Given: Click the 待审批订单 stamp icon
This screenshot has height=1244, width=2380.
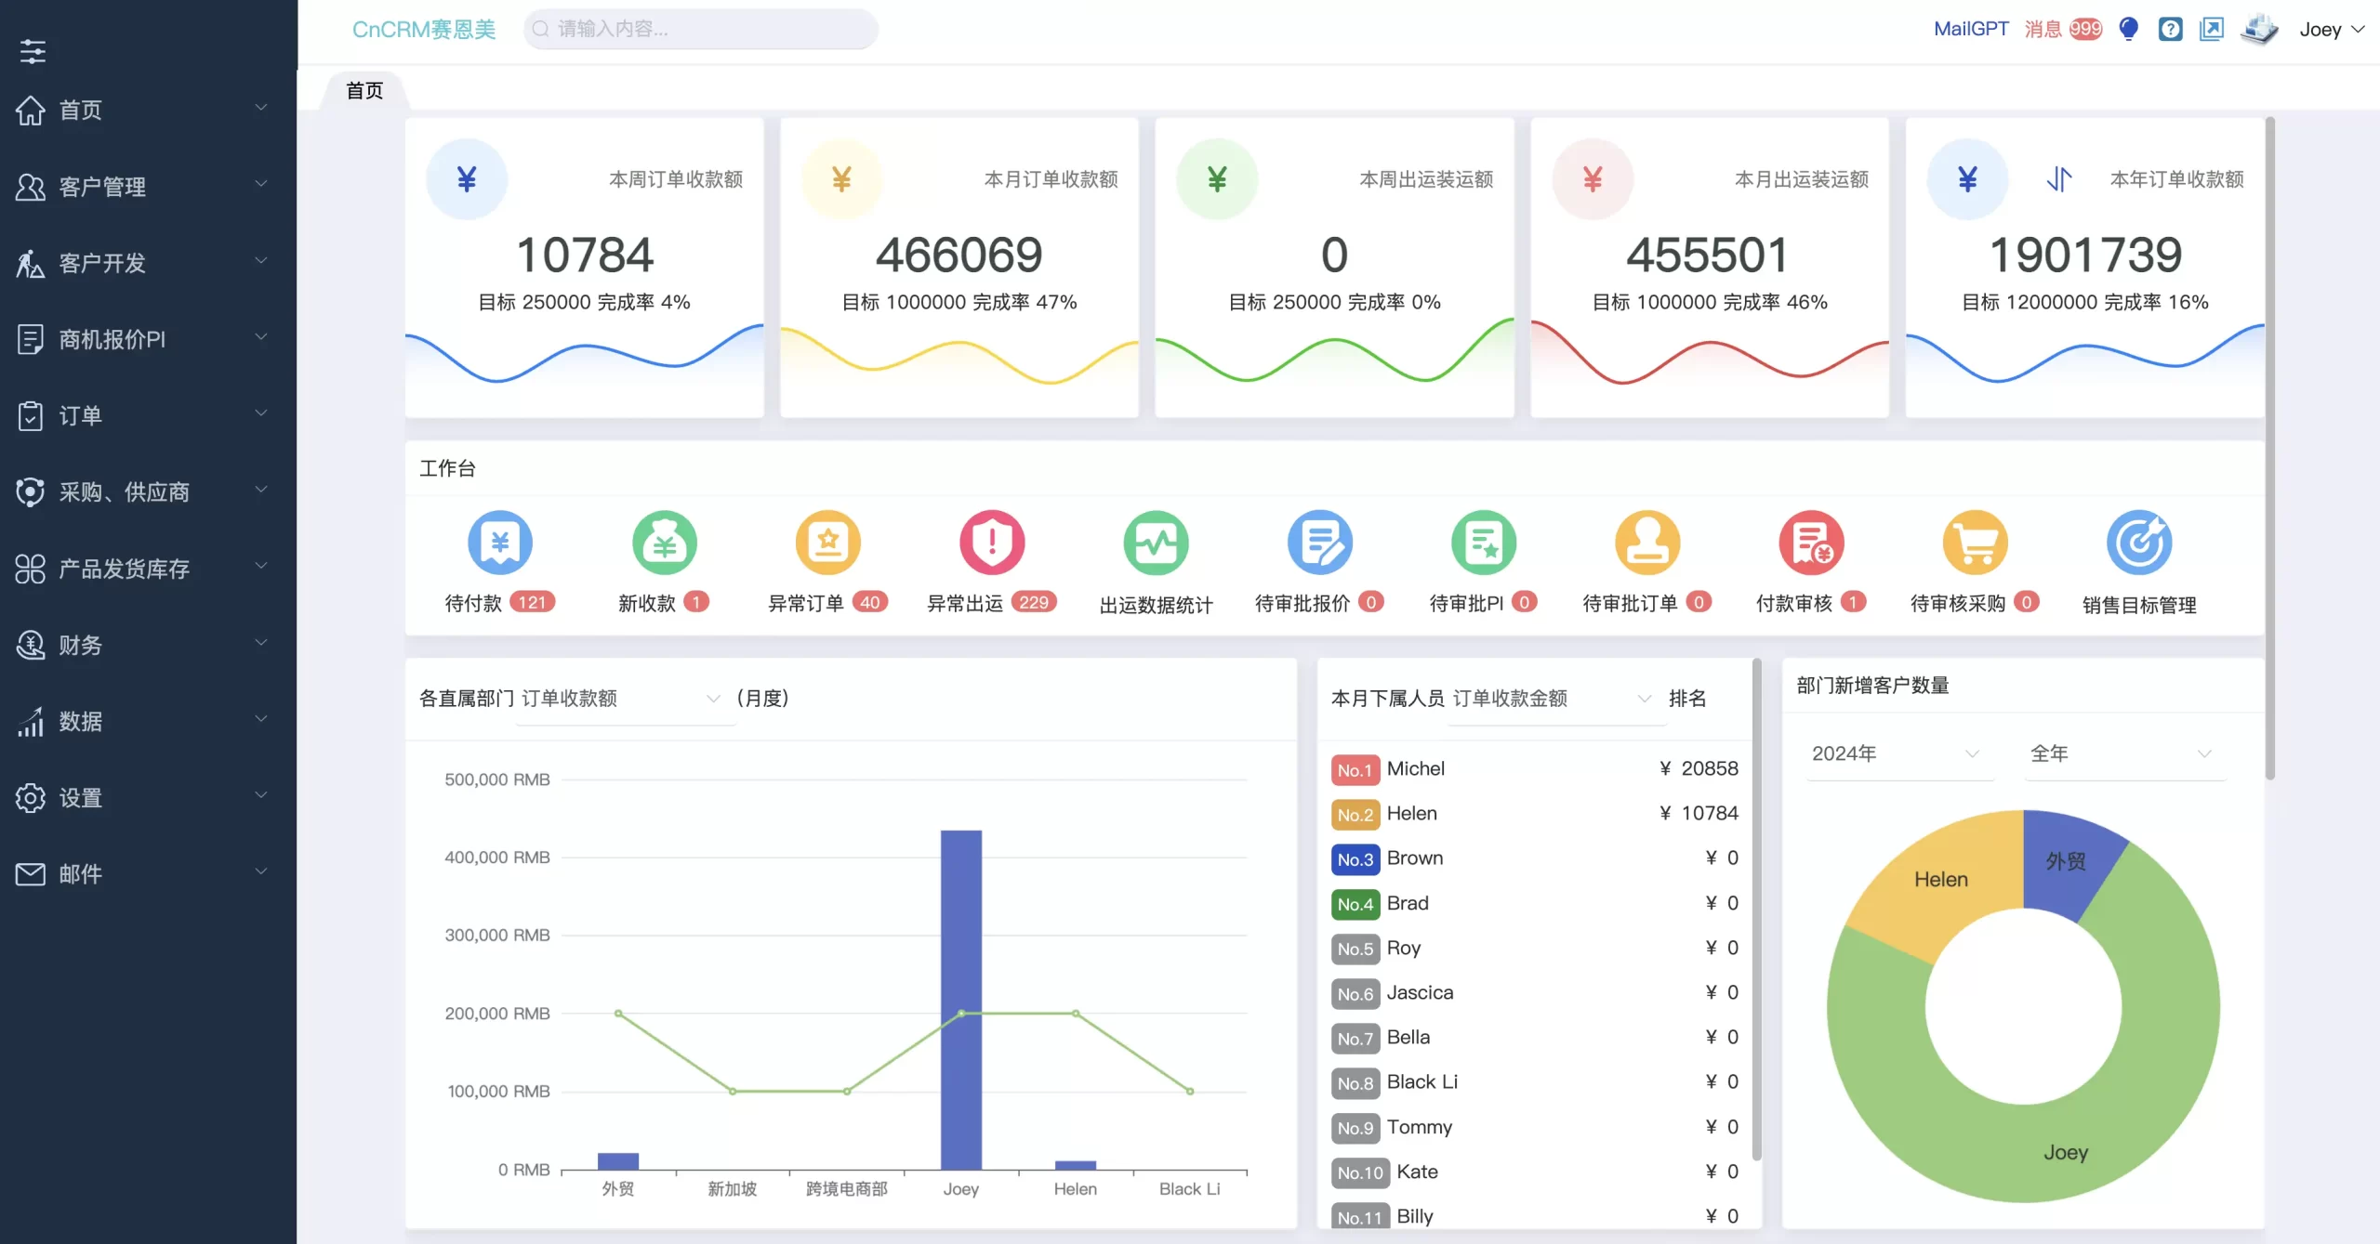Looking at the screenshot, I should click(1646, 543).
